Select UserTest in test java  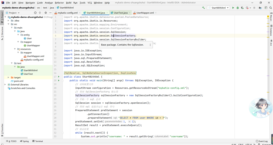pos(27,74)
